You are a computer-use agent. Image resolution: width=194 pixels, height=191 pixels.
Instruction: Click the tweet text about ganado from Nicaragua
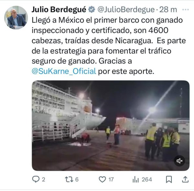(x=109, y=46)
